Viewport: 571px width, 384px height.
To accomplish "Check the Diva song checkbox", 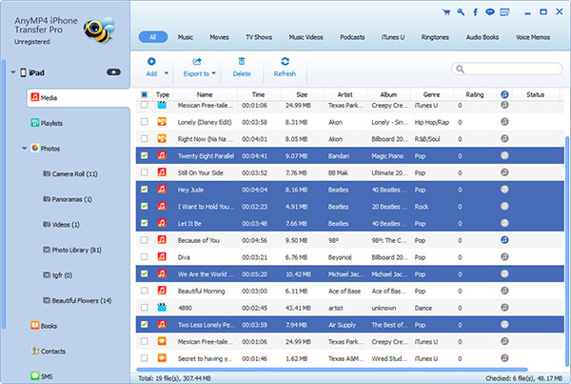I will click(144, 255).
